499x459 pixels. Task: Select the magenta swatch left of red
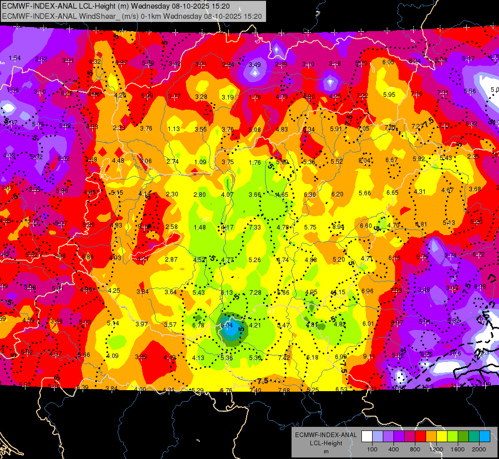(410, 437)
